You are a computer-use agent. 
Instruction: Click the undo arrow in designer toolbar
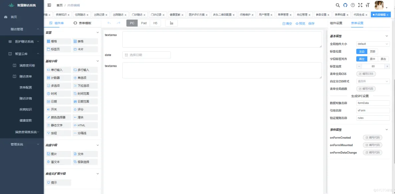[109, 23]
